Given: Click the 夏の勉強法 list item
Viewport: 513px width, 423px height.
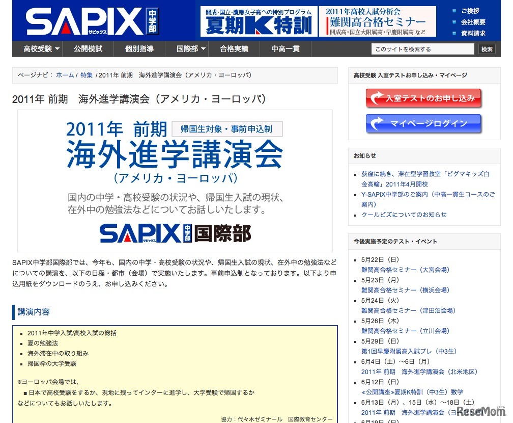Looking at the screenshot, I should pyautogui.click(x=43, y=343).
